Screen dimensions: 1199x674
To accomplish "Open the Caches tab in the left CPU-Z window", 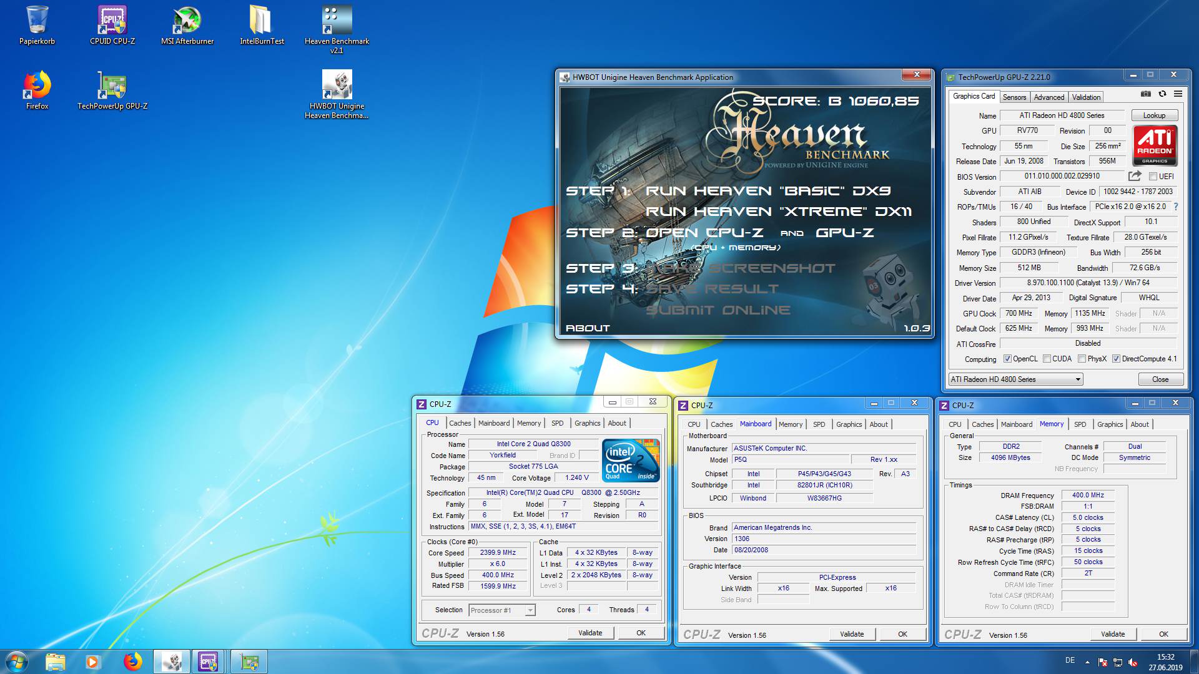I will click(x=460, y=423).
